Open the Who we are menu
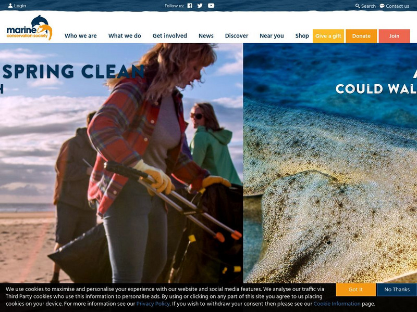The width and height of the screenshot is (417, 312). pos(81,36)
